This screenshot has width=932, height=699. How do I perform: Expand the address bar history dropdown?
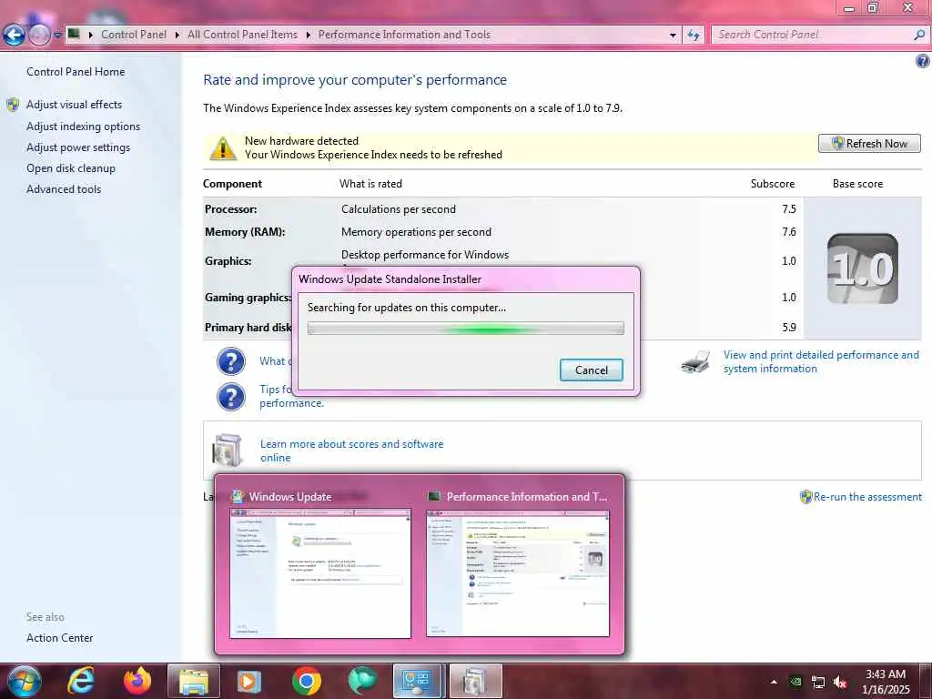click(x=673, y=35)
